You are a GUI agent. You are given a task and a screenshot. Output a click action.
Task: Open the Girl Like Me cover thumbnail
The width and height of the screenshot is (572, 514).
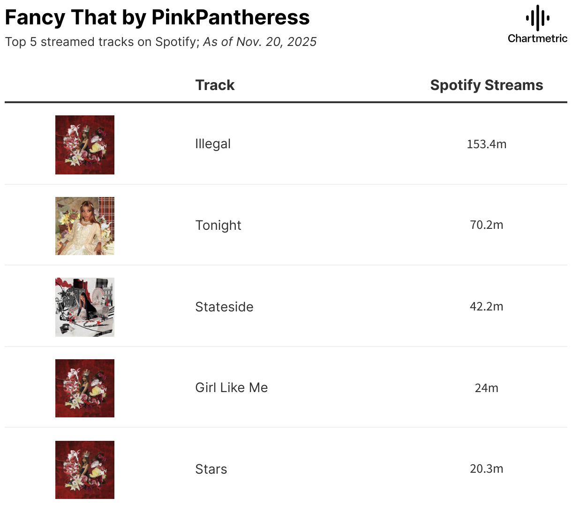85,388
